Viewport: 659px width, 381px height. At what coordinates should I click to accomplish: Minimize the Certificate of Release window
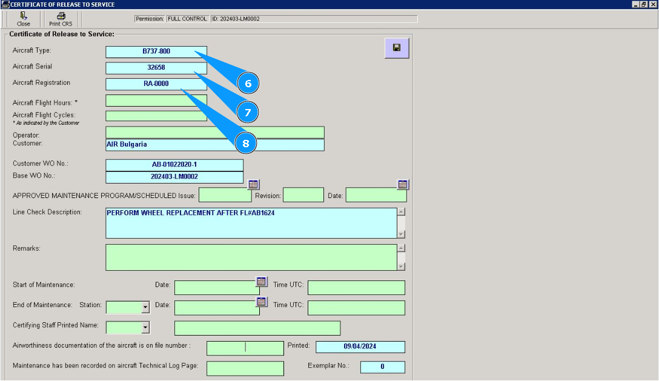click(636, 4)
